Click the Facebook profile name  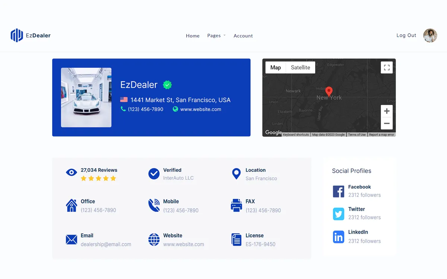point(359,187)
